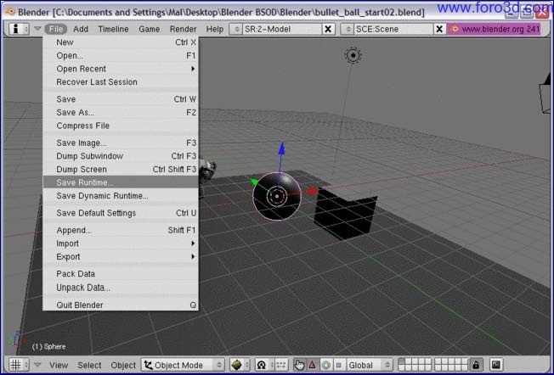Viewport: 554px width, 375px height.
Task: Select Unpack Data... entry
Action: coord(121,288)
